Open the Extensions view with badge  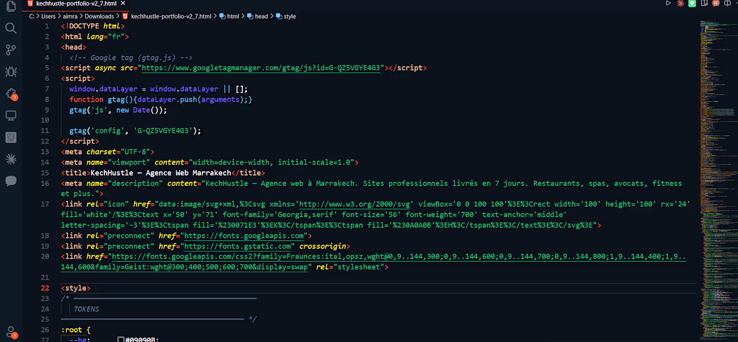[11, 93]
